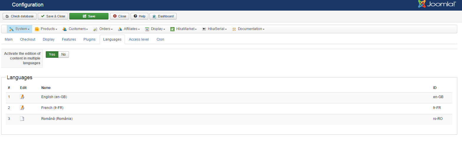Edit the French (fr-FR) language file icon
Image resolution: width=462 pixels, height=162 pixels.
(x=22, y=108)
